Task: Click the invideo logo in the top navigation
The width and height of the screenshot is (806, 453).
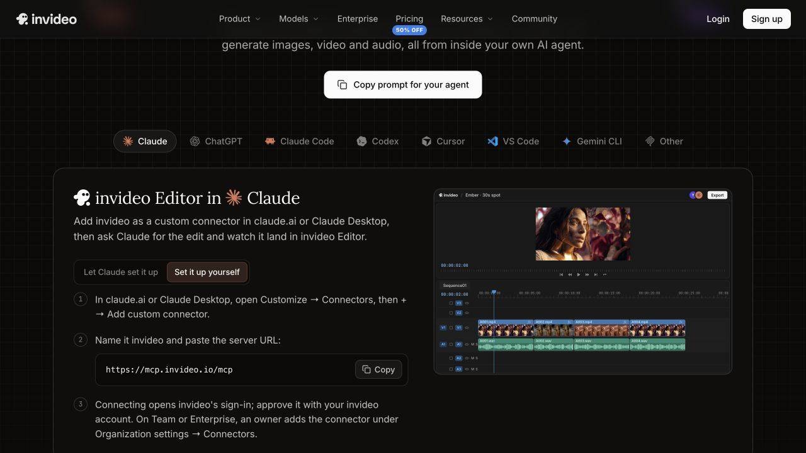Action: [47, 19]
